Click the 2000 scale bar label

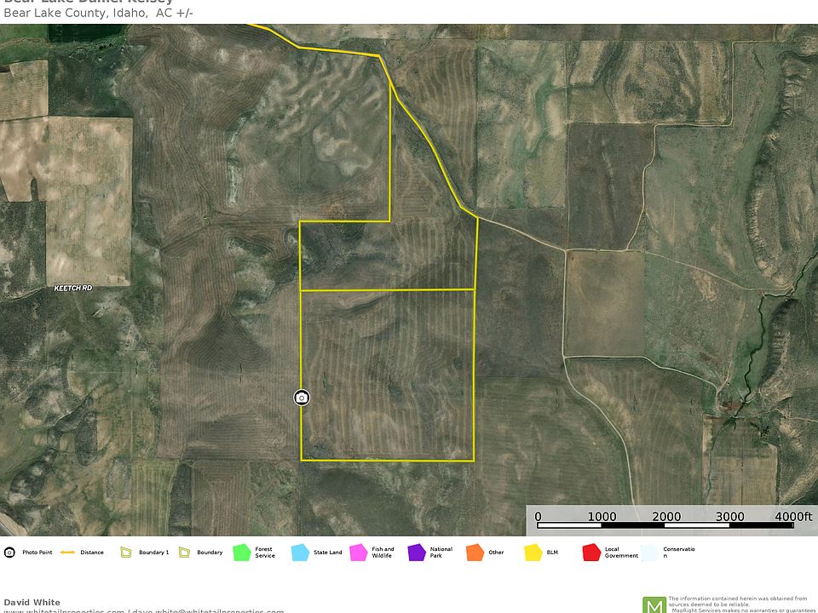[x=666, y=516]
